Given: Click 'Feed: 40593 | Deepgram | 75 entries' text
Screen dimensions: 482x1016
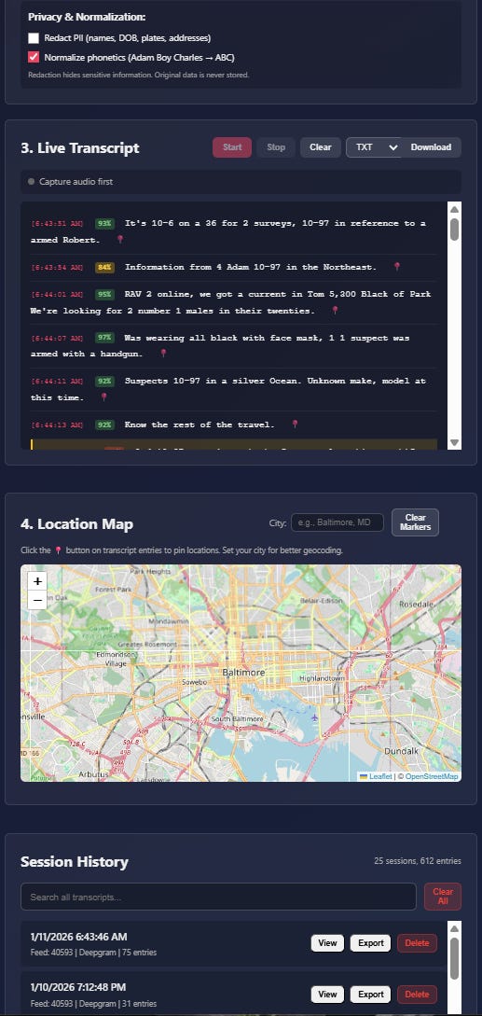Looking at the screenshot, I should click(93, 953).
